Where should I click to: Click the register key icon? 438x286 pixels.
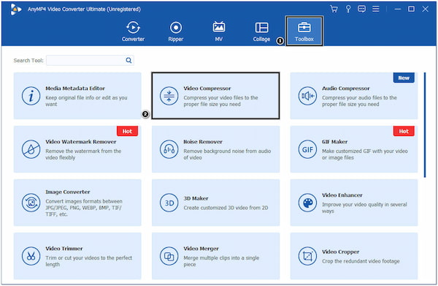[x=348, y=9]
